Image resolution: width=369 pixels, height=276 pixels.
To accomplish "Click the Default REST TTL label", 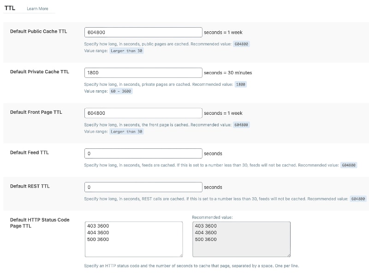I will click(30, 186).
